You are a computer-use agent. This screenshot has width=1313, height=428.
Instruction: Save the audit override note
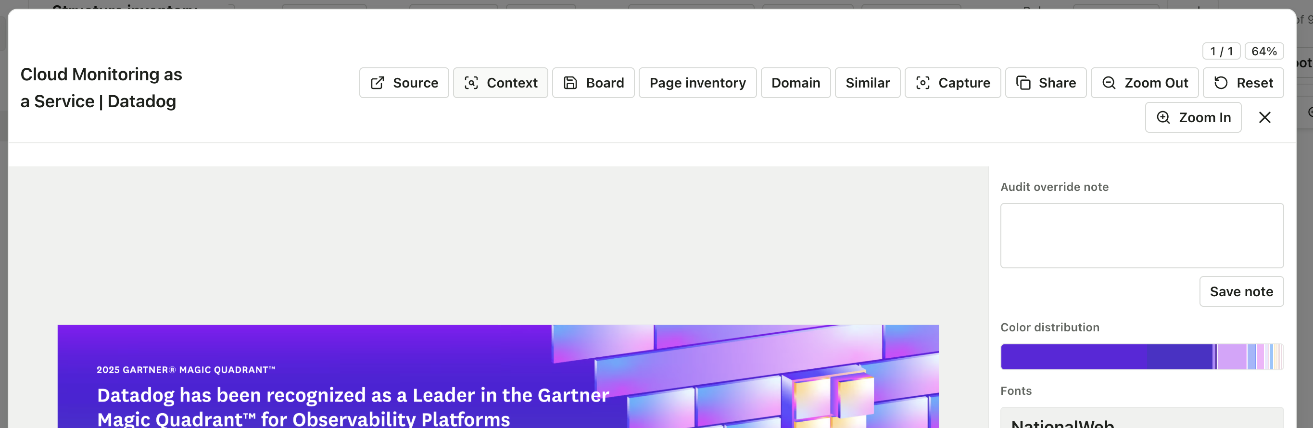1241,291
